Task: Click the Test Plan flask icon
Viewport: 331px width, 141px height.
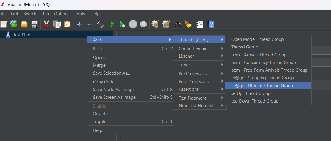Action: tap(8, 35)
